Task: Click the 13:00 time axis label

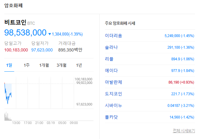Action: 16,123
